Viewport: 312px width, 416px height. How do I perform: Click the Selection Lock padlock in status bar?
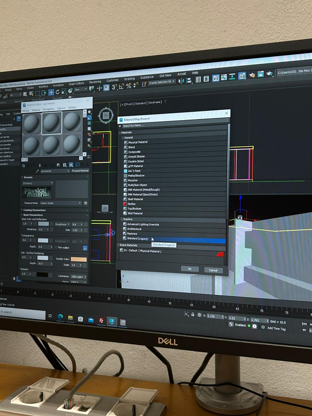(193, 314)
